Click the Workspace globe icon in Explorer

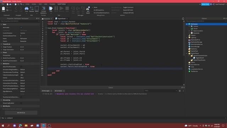189,24
